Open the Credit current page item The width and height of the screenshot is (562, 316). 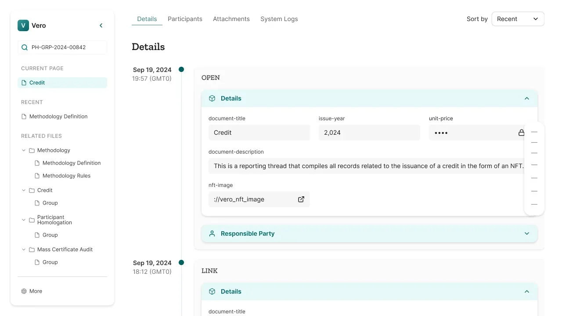(x=62, y=83)
